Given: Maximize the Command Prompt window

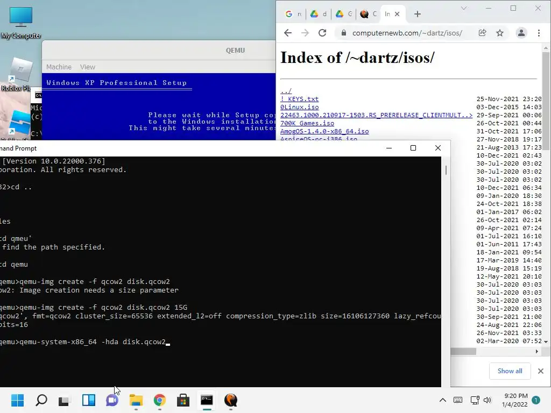Looking at the screenshot, I should pos(413,148).
